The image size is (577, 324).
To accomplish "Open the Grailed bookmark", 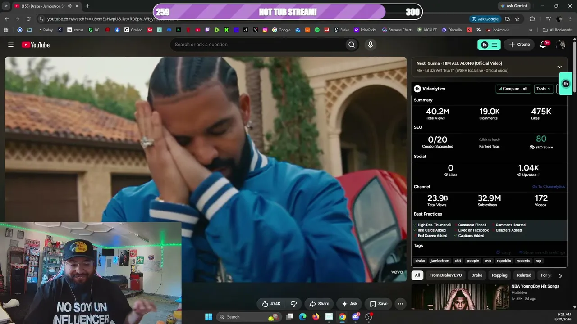I will click(x=133, y=30).
